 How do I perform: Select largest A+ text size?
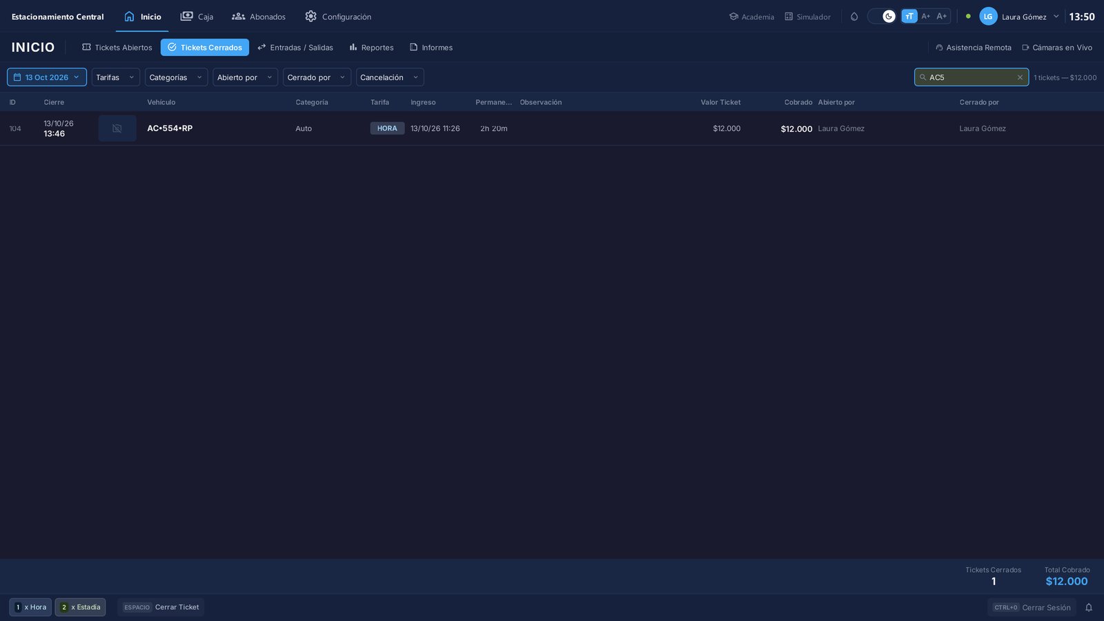pyautogui.click(x=942, y=17)
